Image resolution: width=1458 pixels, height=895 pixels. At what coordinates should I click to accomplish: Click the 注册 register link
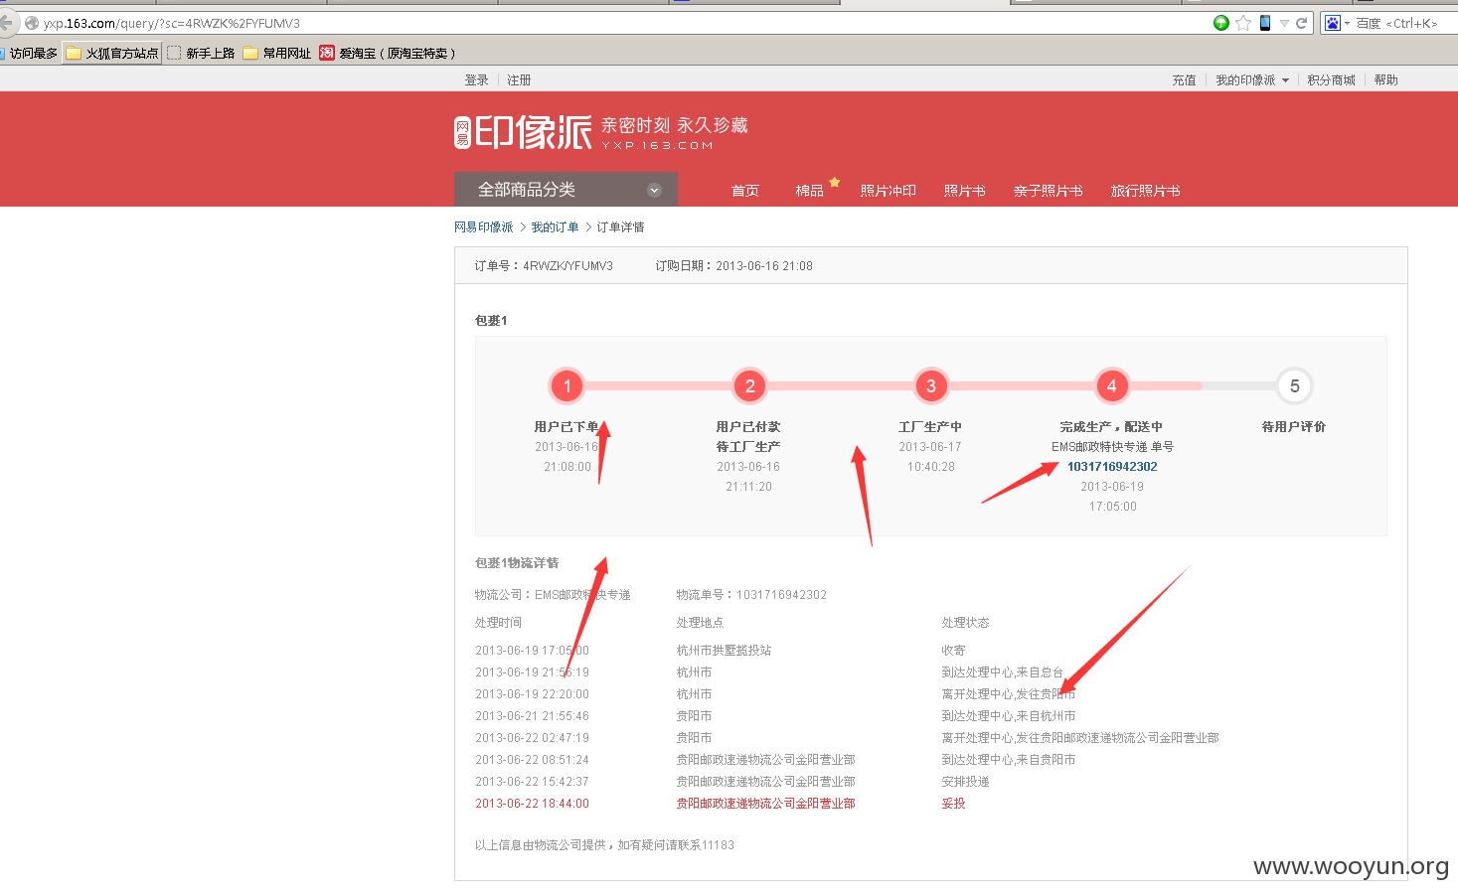coord(519,80)
